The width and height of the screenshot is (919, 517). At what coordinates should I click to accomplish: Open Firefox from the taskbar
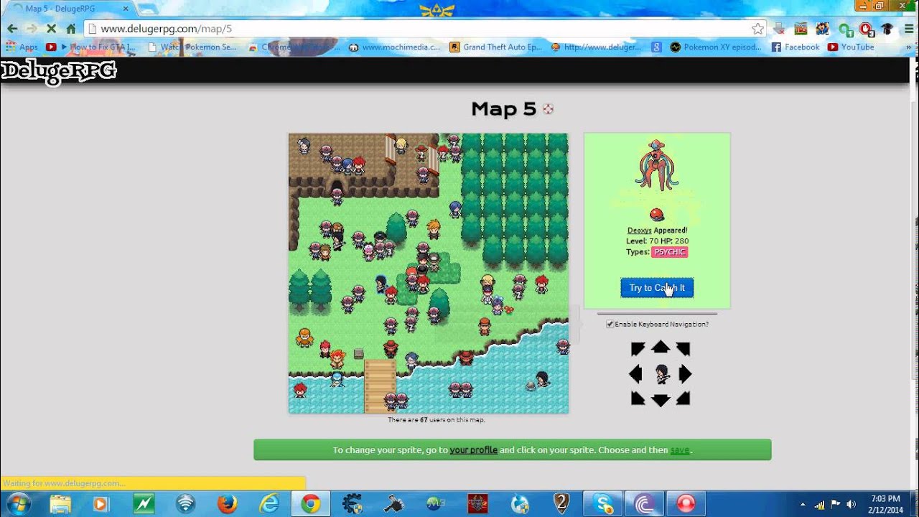[x=227, y=503]
